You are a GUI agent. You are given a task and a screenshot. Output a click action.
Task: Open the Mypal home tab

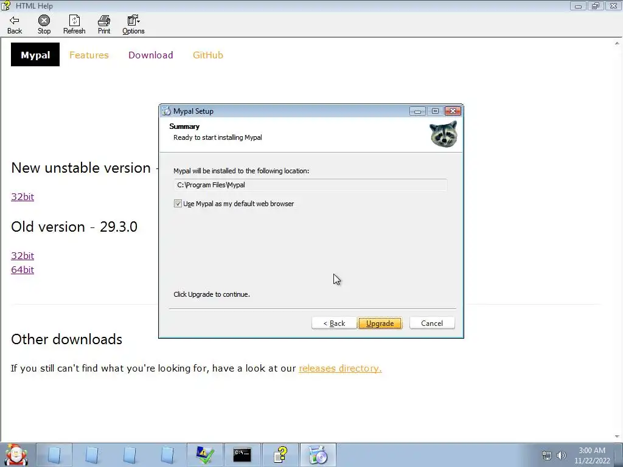coord(35,55)
